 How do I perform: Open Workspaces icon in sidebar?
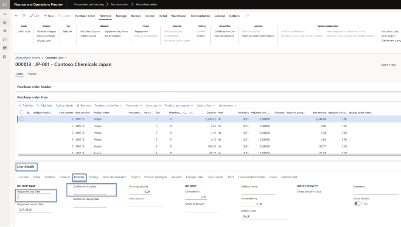(4, 48)
